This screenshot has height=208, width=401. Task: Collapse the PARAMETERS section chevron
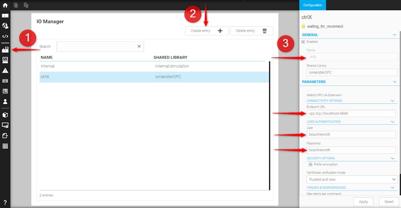point(395,82)
